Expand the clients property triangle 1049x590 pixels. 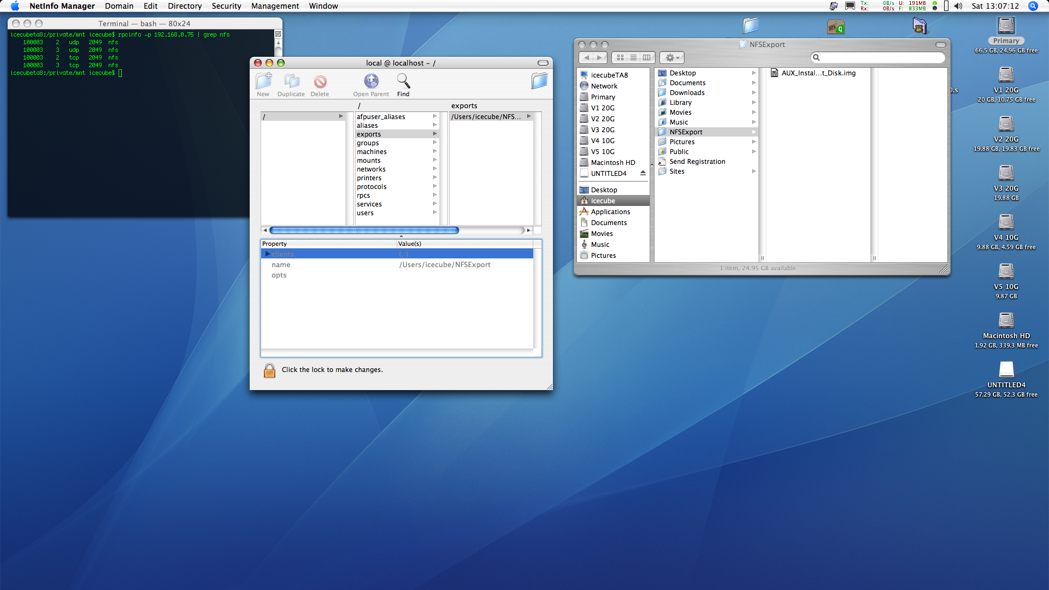(x=267, y=254)
